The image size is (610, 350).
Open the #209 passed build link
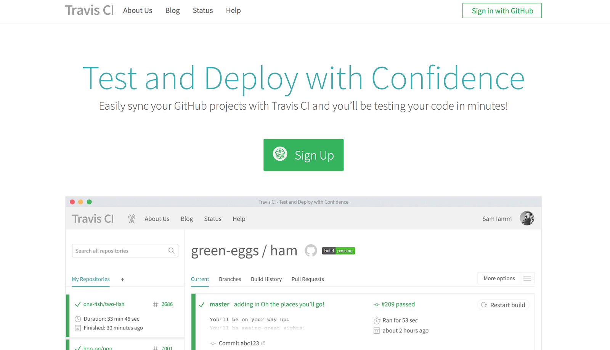tap(398, 304)
